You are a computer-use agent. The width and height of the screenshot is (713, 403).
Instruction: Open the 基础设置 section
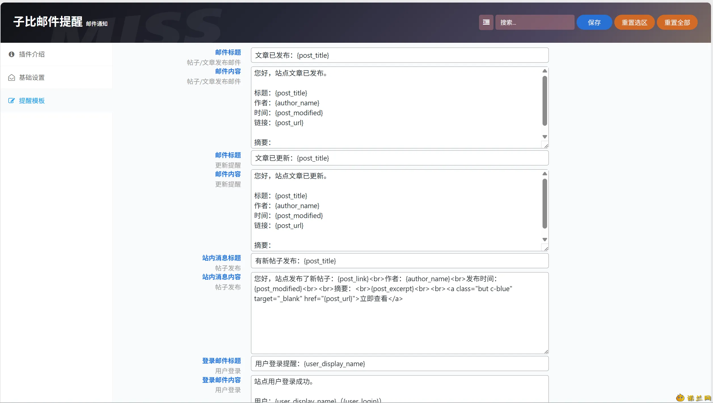pos(56,78)
